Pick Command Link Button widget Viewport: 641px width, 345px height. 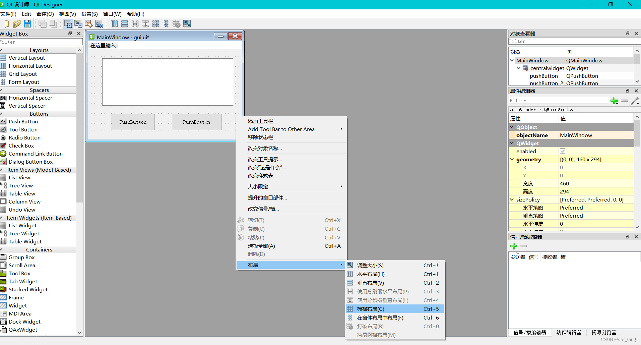pyautogui.click(x=36, y=154)
